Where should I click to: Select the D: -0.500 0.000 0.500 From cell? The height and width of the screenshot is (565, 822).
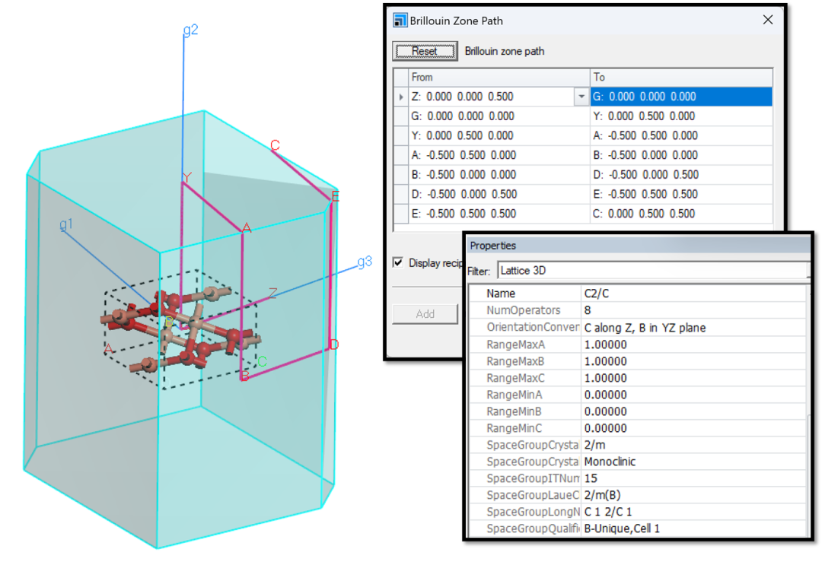pyautogui.click(x=499, y=194)
